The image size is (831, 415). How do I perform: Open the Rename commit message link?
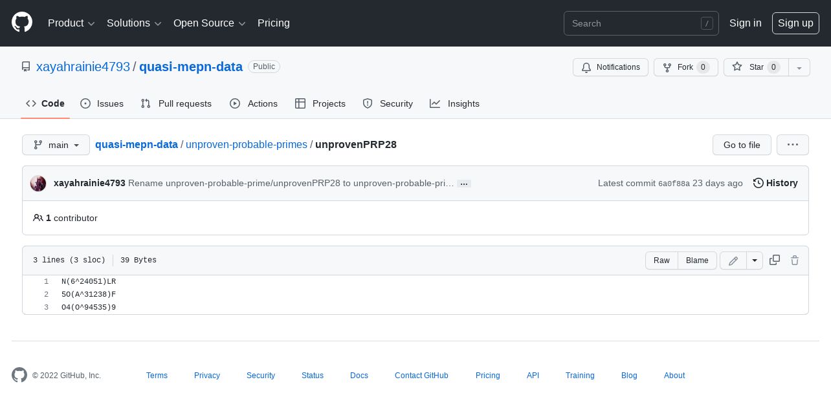click(x=291, y=183)
